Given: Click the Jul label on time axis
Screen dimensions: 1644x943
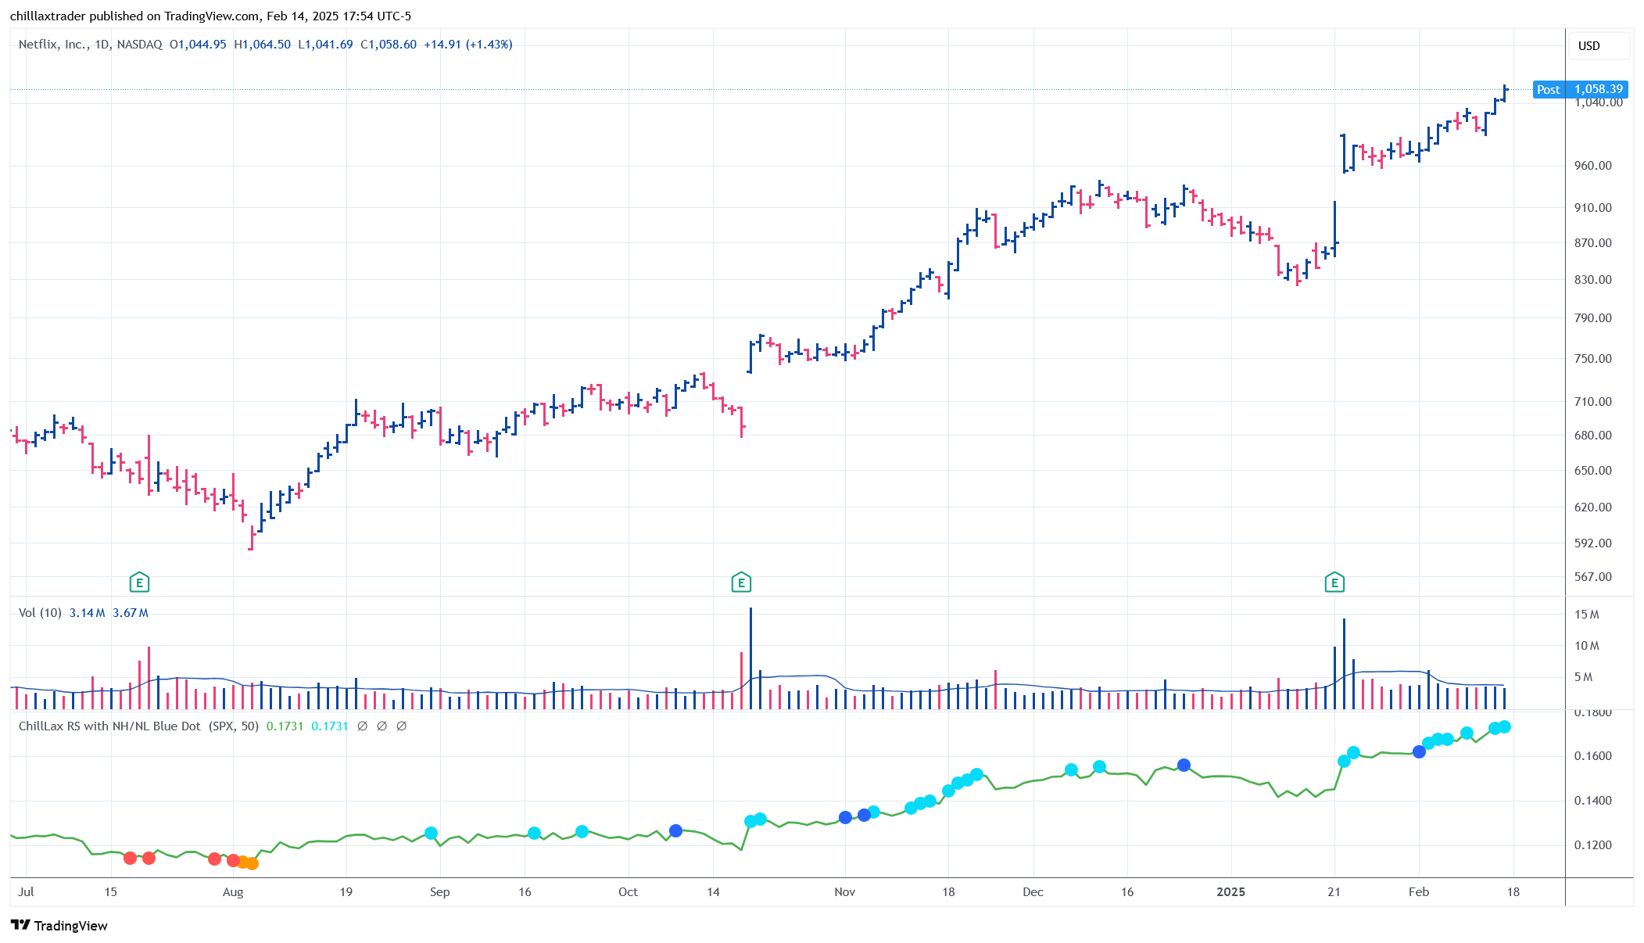Looking at the screenshot, I should point(26,891).
